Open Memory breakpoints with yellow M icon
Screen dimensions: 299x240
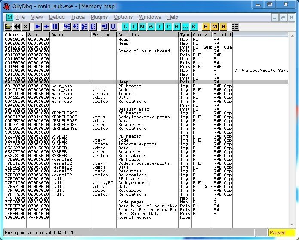[214, 27]
